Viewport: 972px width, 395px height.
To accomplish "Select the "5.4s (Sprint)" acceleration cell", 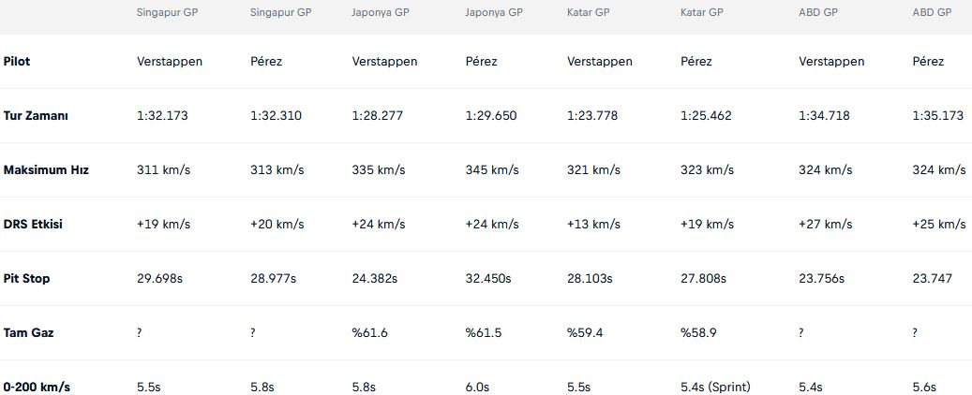I will click(715, 387).
